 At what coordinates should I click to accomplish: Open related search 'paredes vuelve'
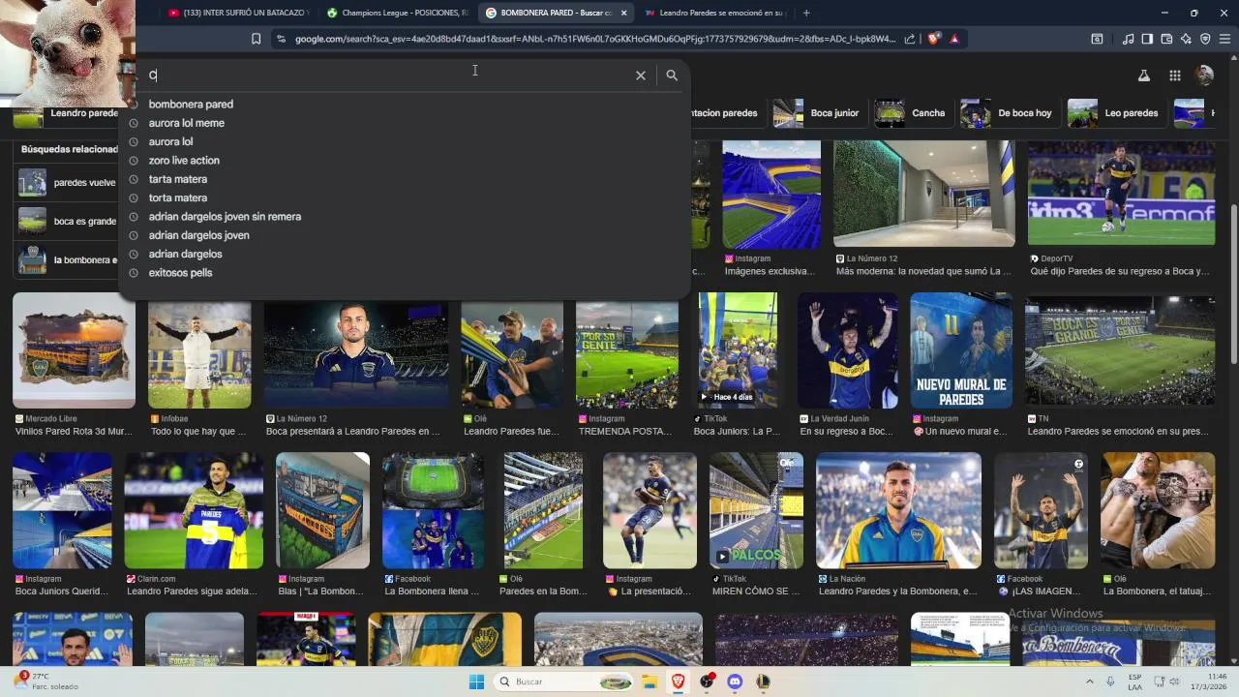click(x=68, y=182)
